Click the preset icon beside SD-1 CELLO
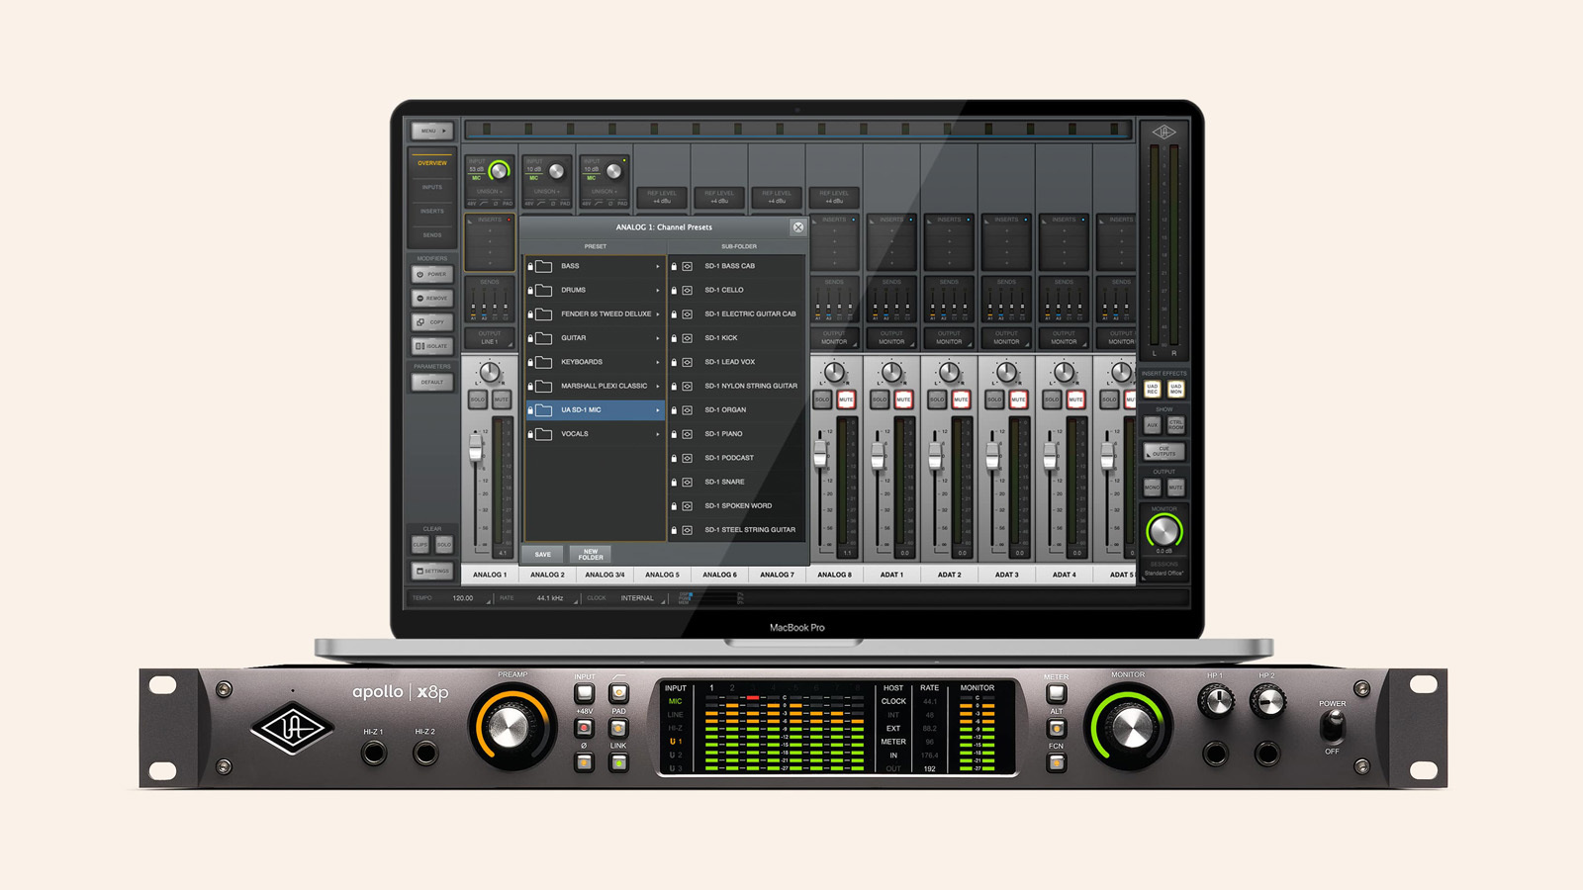This screenshot has width=1583, height=890. coord(688,290)
